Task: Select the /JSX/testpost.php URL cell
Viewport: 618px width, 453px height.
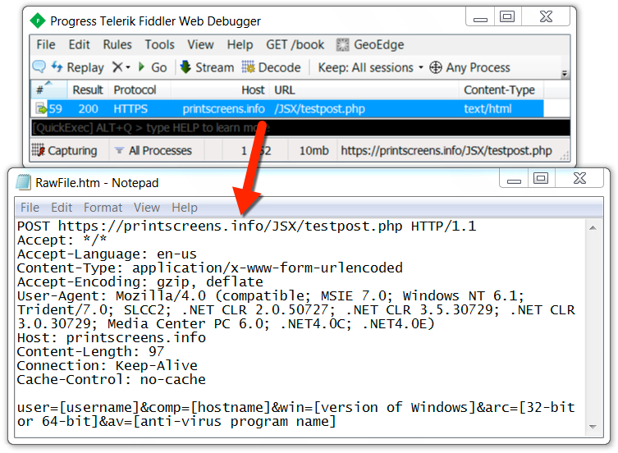Action: 319,108
